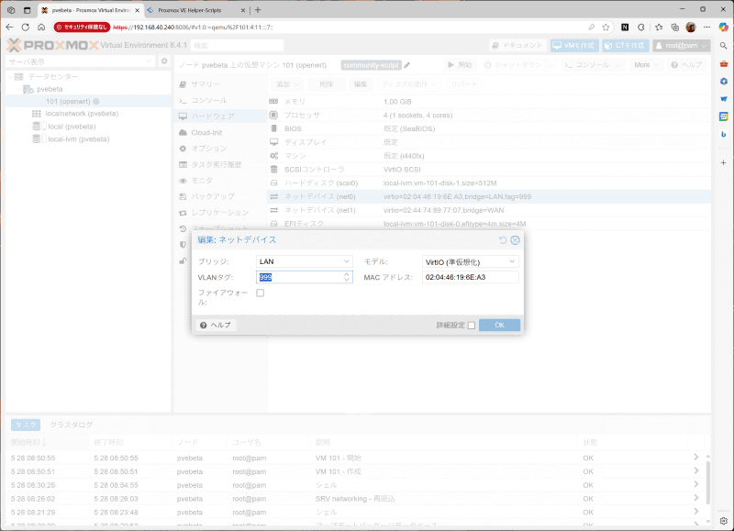This screenshot has width=734, height=531.
Task: Open the hardware Add dropdown
Action: pos(287,84)
